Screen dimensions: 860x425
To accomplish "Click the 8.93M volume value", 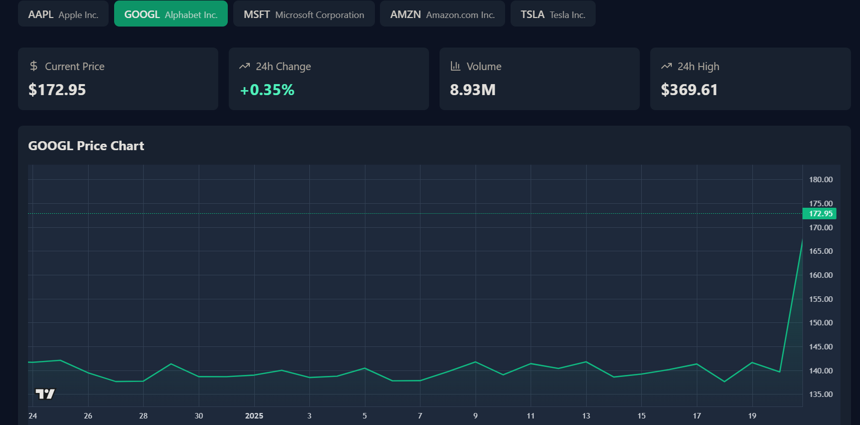I will tap(473, 90).
